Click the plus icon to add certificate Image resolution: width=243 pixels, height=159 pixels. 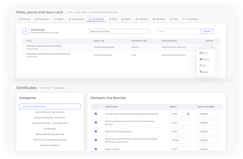tap(26, 31)
